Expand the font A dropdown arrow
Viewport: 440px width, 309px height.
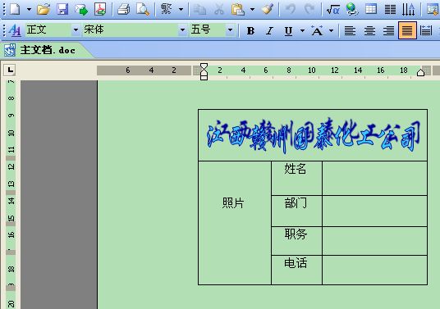[x=332, y=30]
